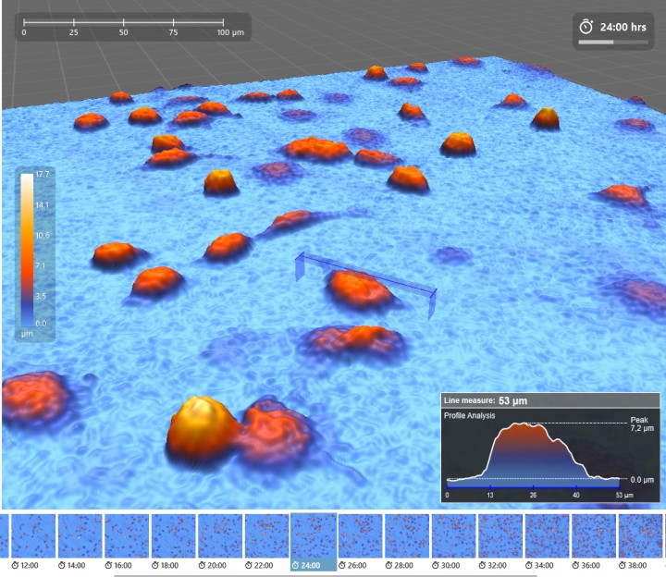The width and height of the screenshot is (666, 577).
Task: Choose the 38:00 timeline thumbnail
Action: [639, 536]
